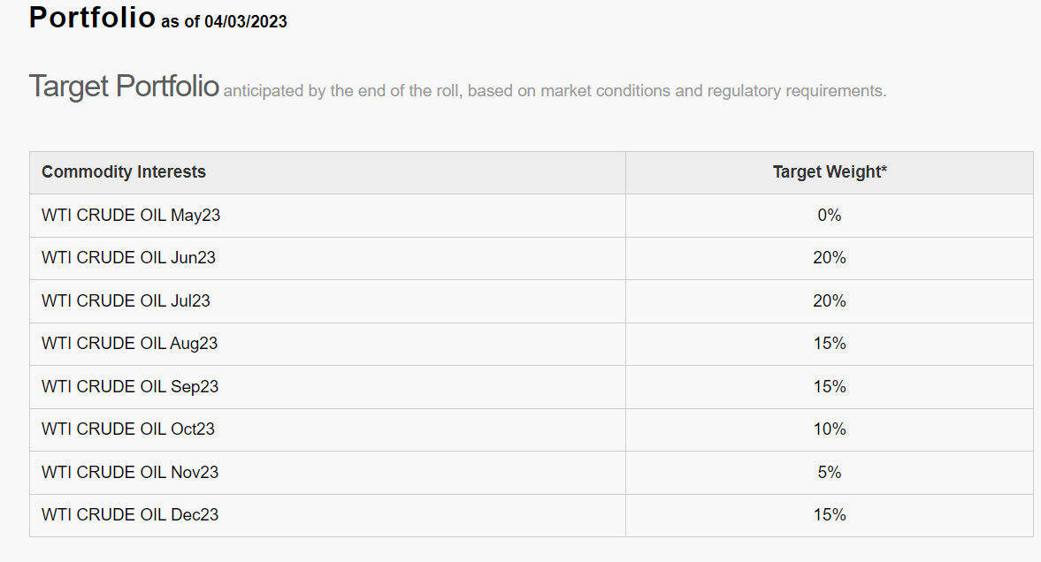Screen dimensions: 1041x562
Task: Select the WTI CRUDE OIL Dec23 row
Action: point(129,515)
